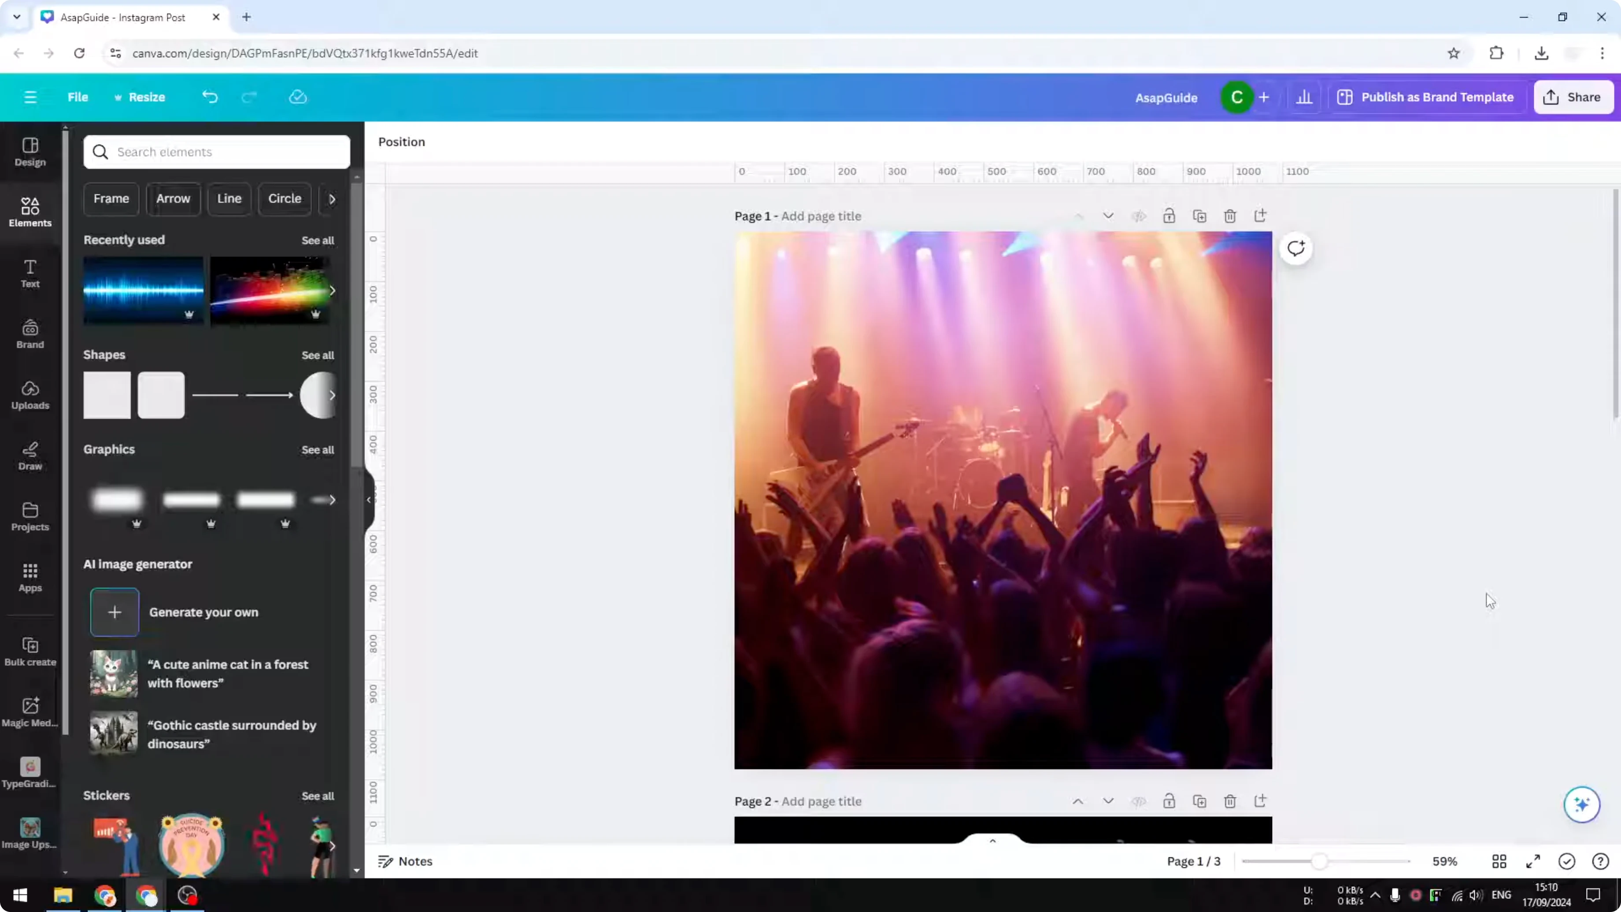
Task: Open the Projects panel
Action: 30,517
